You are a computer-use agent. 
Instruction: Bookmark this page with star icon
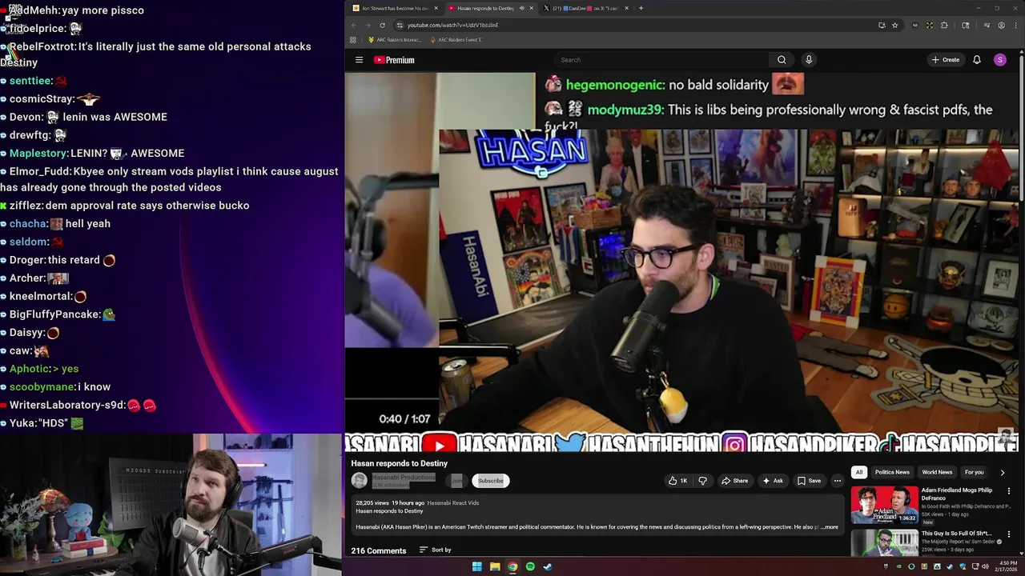pos(895,25)
